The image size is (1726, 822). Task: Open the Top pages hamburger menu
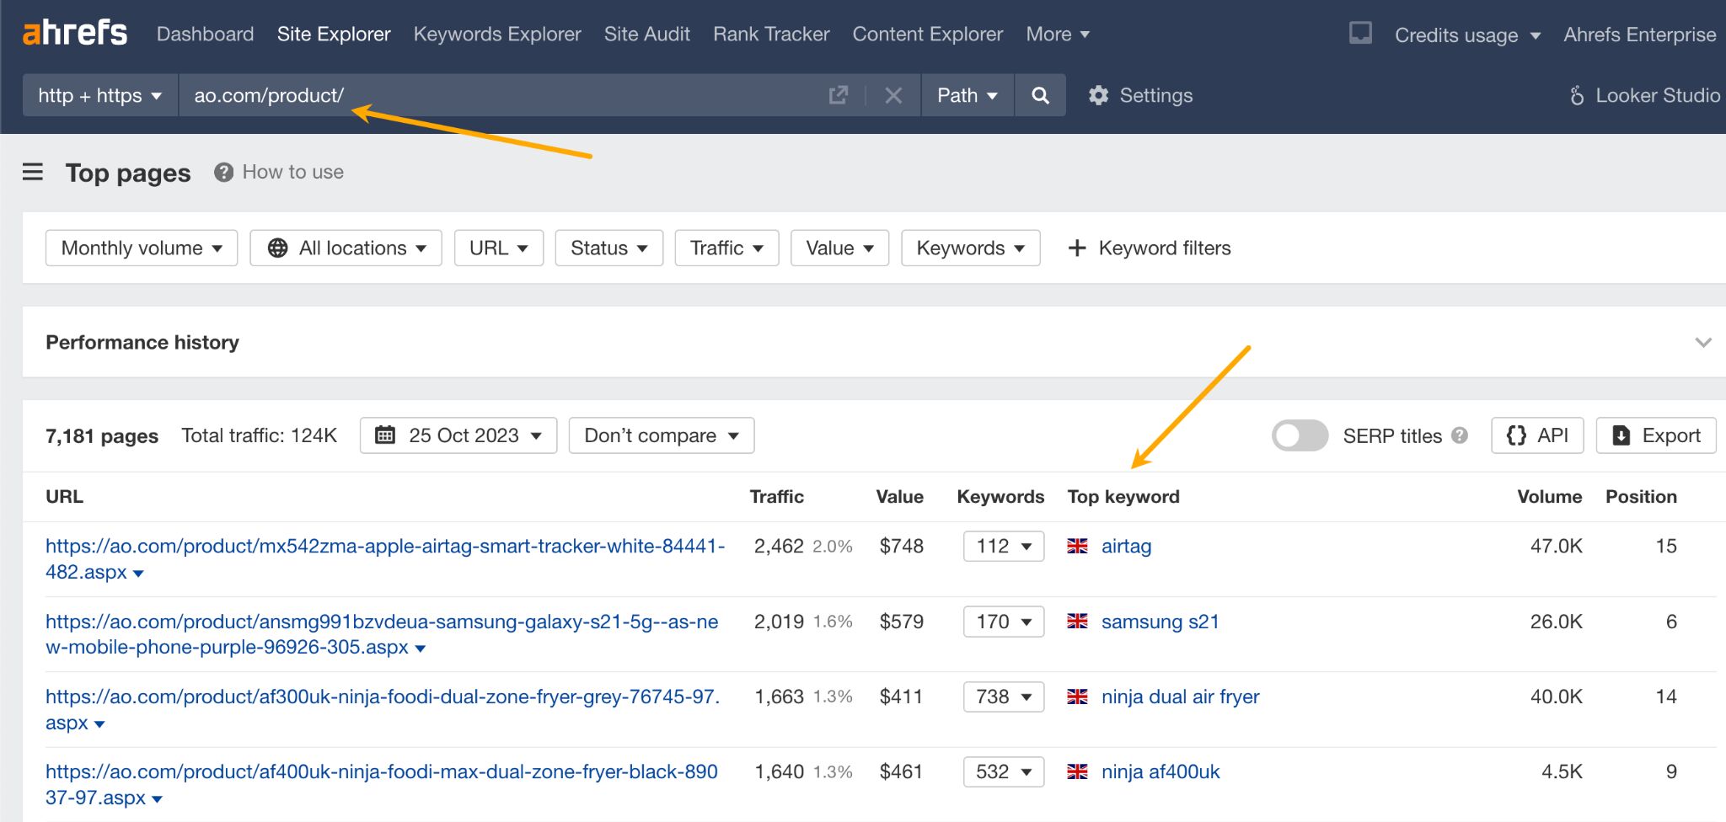(x=32, y=172)
